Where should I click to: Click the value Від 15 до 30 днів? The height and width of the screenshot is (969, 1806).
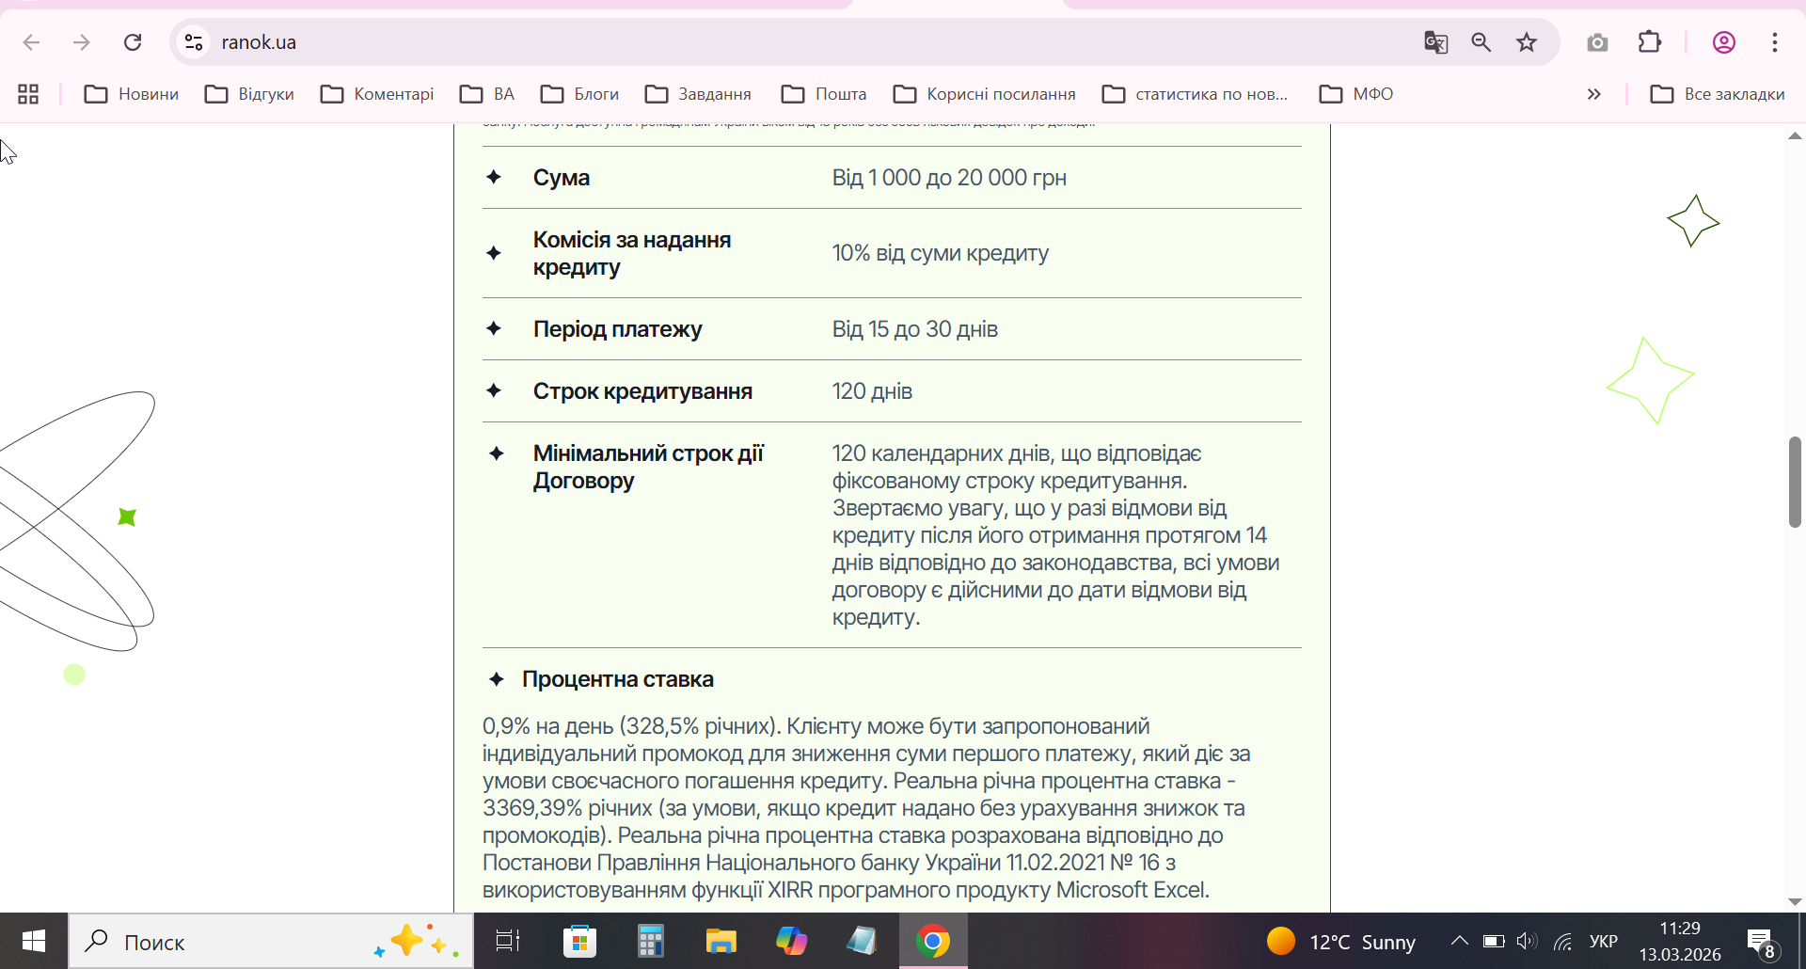coord(915,329)
